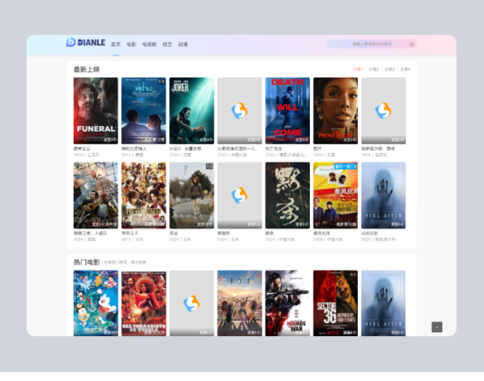Click the magnifier search icon

pyautogui.click(x=412, y=44)
